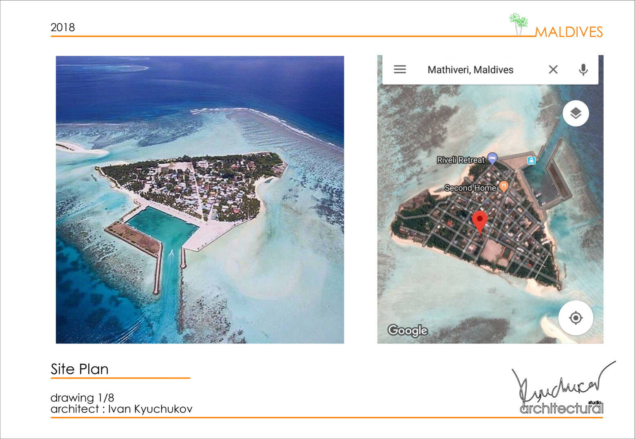Image resolution: width=635 pixels, height=439 pixels.
Task: Select the architect Ivan Kyuchukov text
Action: point(121,409)
